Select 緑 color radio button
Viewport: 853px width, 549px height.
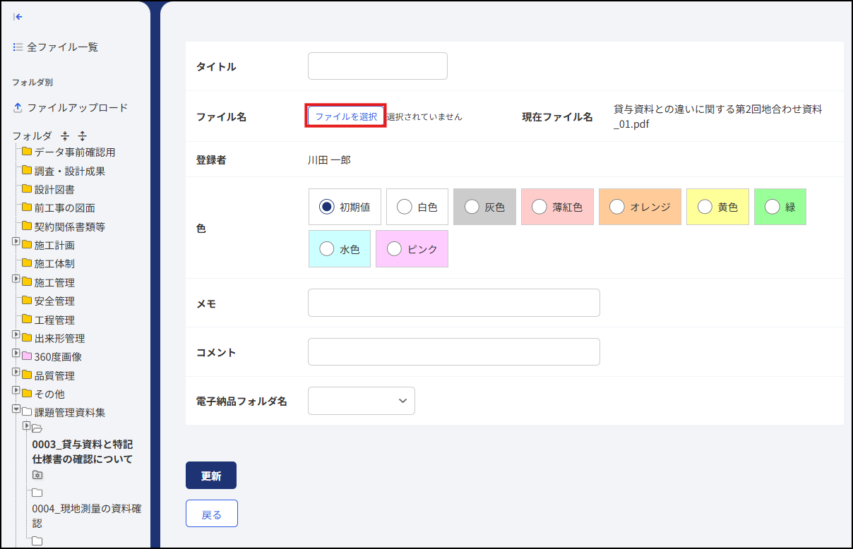point(772,207)
